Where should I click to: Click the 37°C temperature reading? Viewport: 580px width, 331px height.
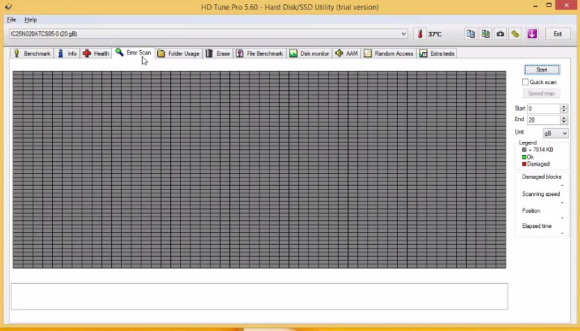[x=435, y=34]
